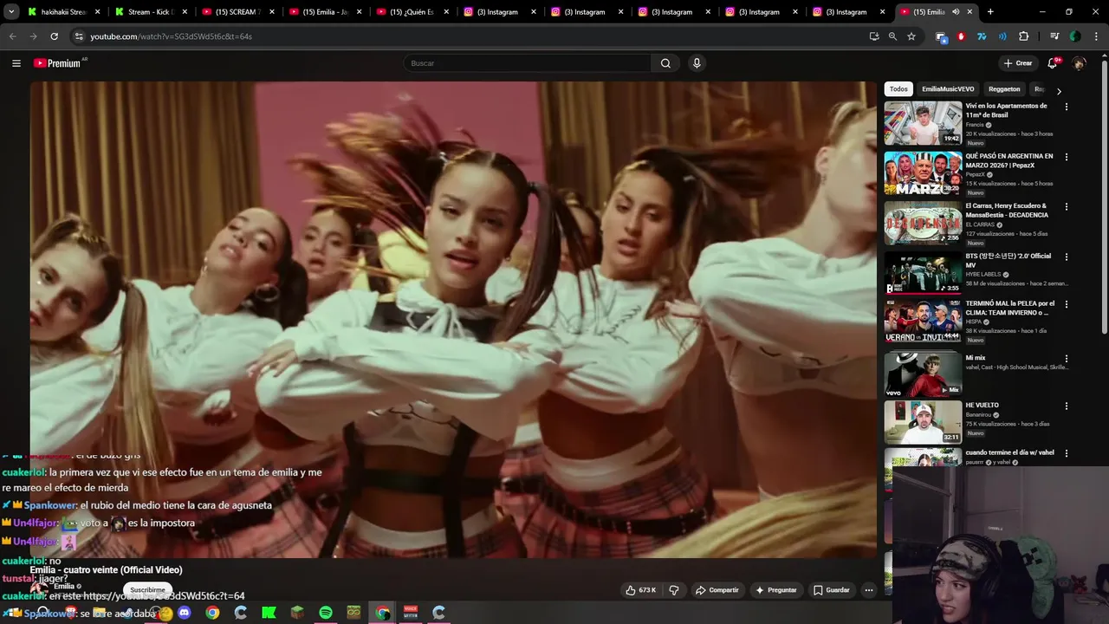Open the red hand ad blocker extension

(961, 36)
